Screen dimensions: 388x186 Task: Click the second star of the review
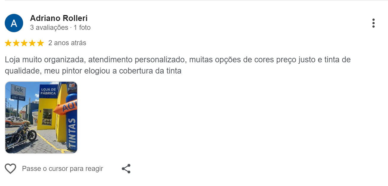pos(16,43)
